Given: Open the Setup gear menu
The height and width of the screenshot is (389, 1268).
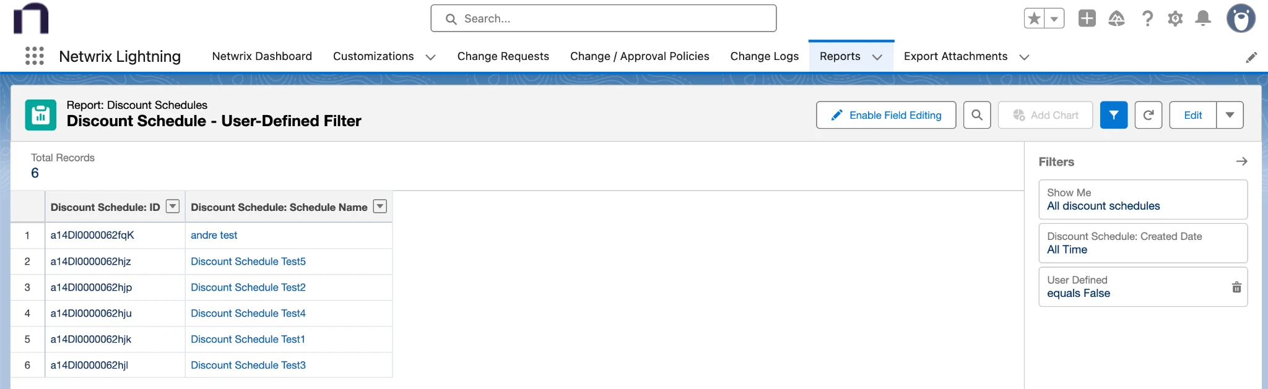Looking at the screenshot, I should click(1175, 19).
